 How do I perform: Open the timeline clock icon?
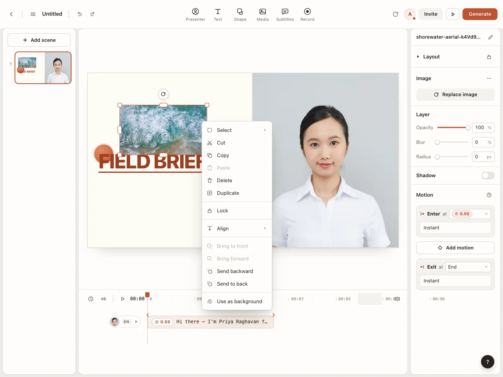pyautogui.click(x=91, y=299)
